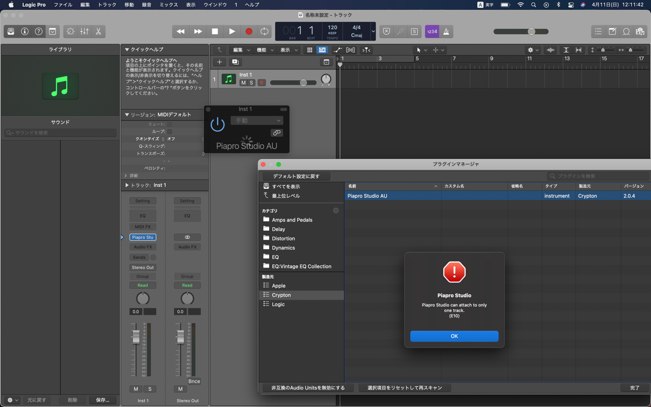Adjust the master volume slider
Screen dimensions: 651x407
(x=521, y=31)
